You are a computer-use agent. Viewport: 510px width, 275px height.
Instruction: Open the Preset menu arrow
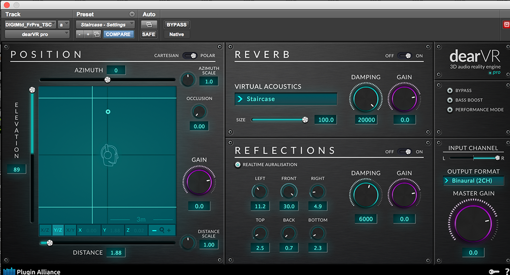pyautogui.click(x=132, y=14)
